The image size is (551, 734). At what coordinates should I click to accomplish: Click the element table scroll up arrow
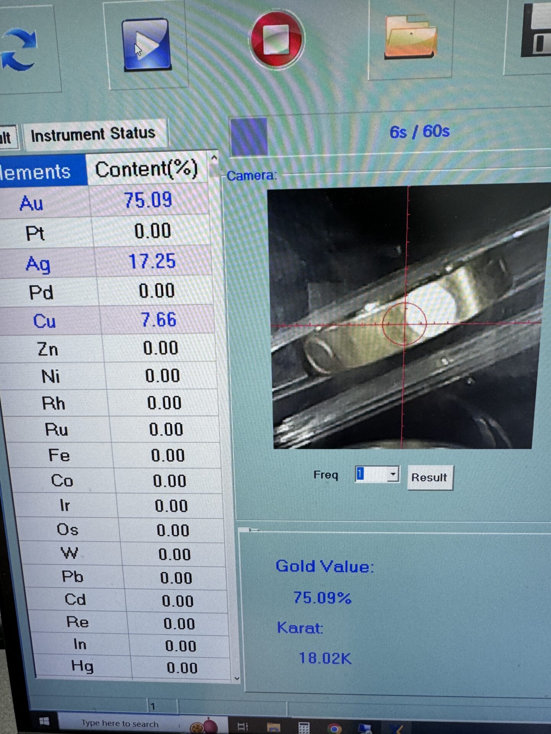(x=214, y=158)
